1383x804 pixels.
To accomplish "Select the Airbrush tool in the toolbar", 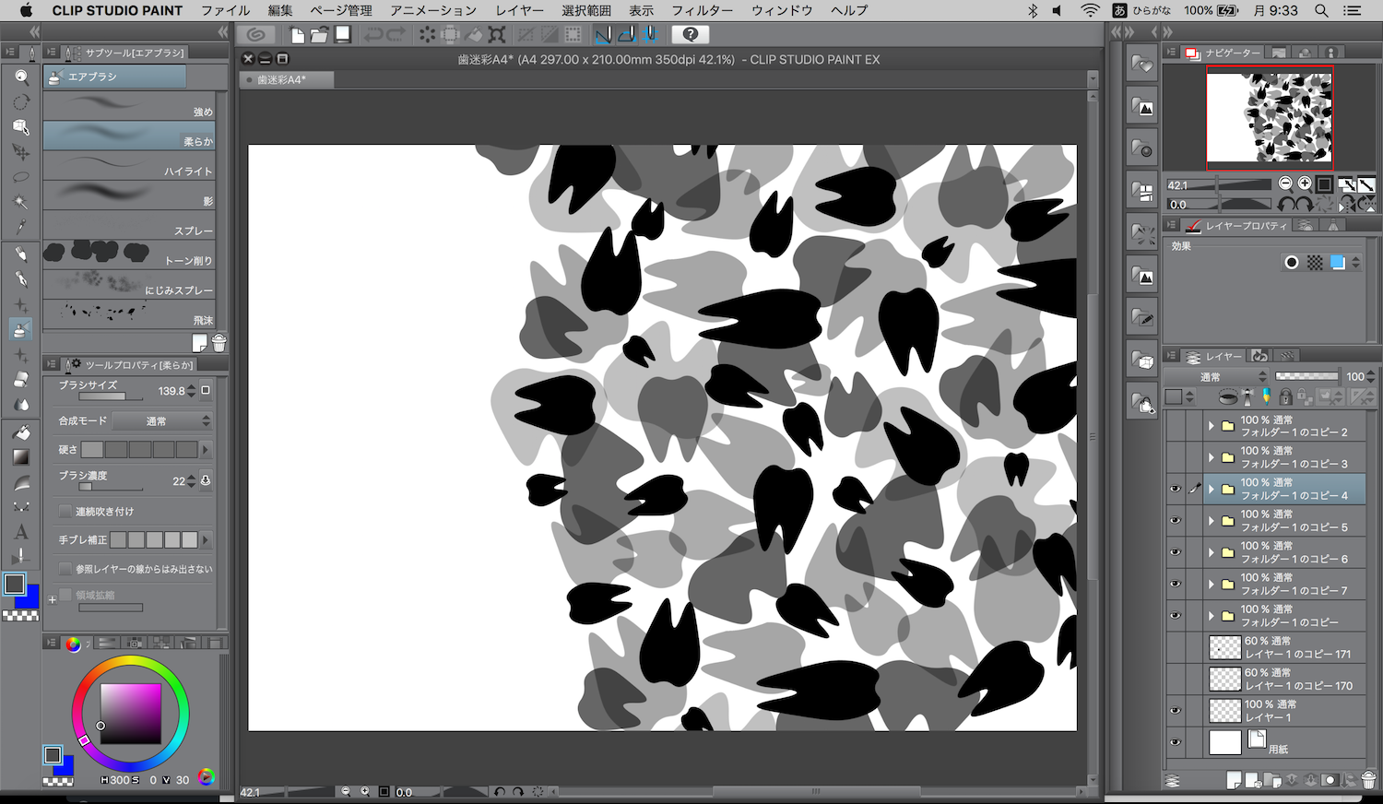I will [x=21, y=329].
